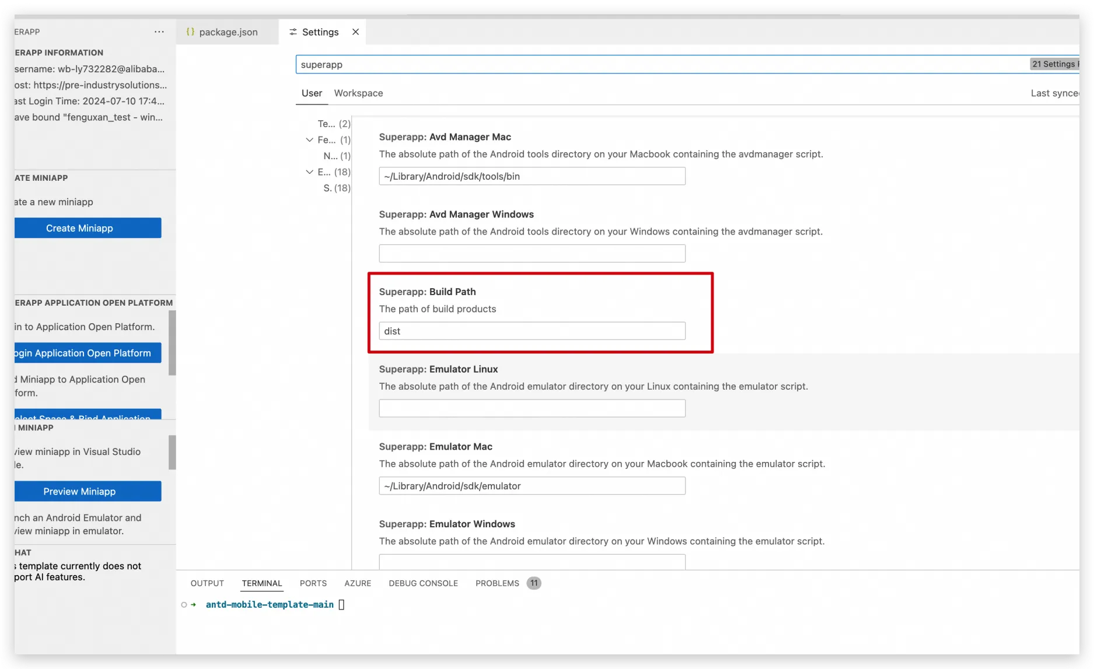Click the Emulator Mac path field

click(532, 486)
